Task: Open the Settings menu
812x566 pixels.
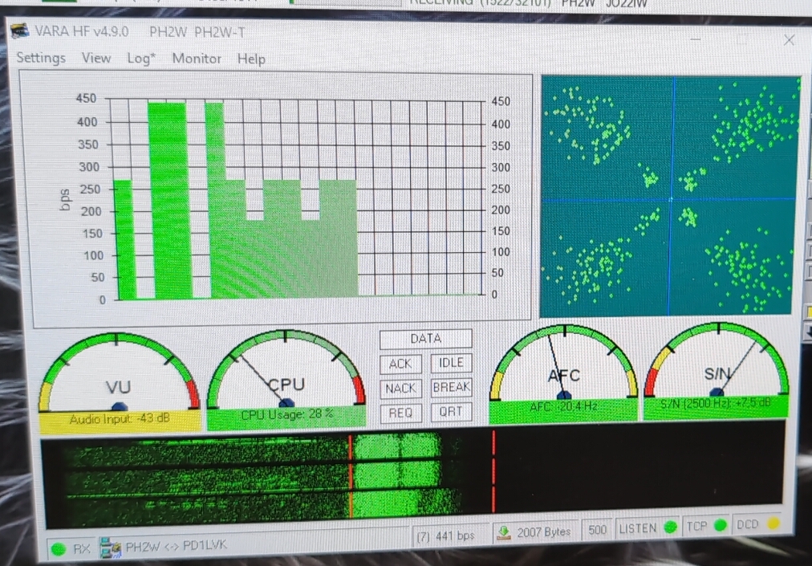Action: tap(41, 58)
